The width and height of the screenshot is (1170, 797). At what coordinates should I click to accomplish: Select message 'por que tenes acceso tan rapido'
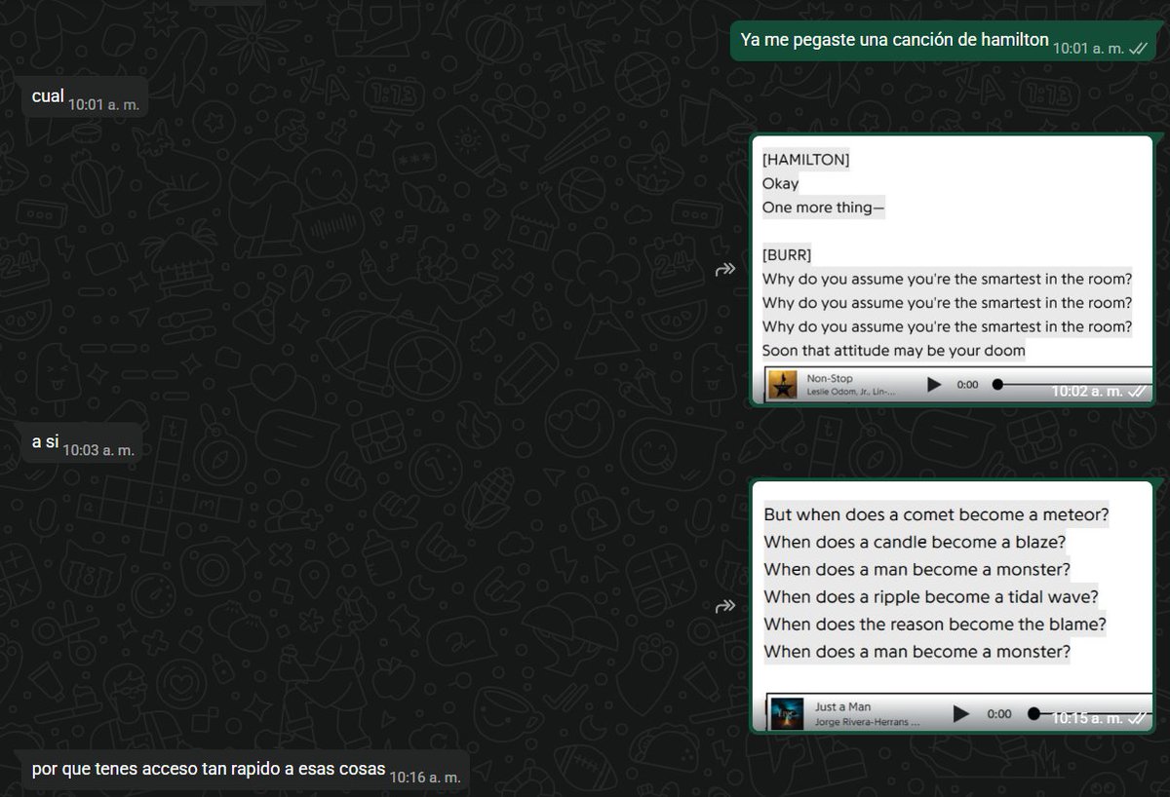point(246,771)
